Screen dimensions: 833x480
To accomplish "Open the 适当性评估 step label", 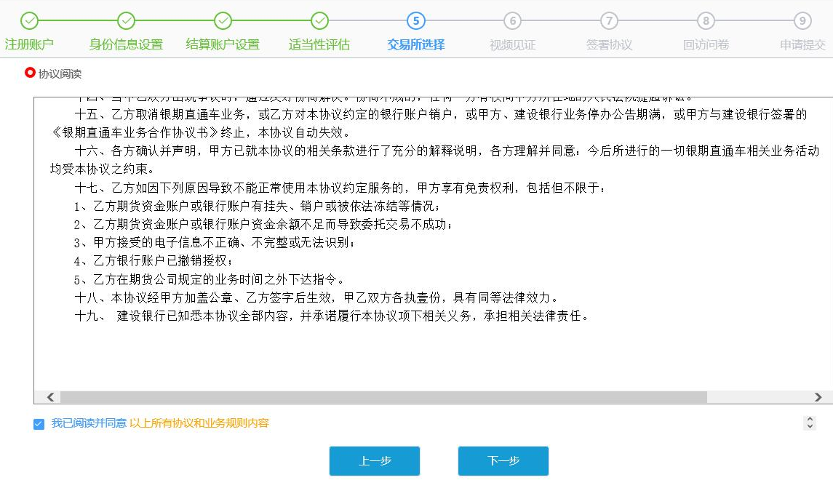I will click(320, 44).
